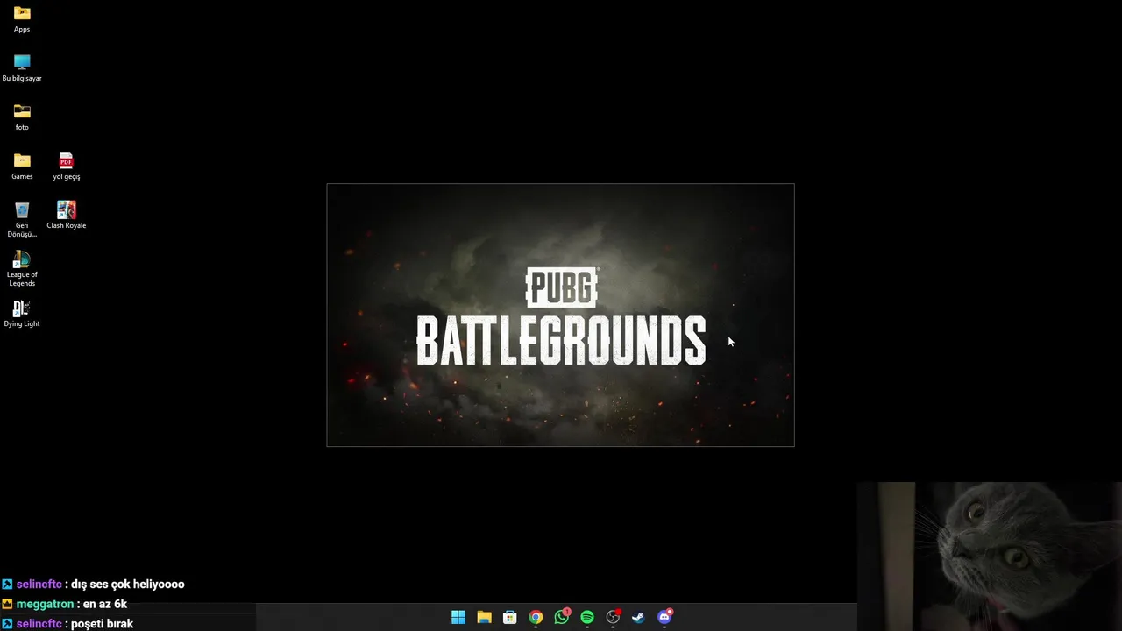Select the foto folder icon

[x=22, y=117]
